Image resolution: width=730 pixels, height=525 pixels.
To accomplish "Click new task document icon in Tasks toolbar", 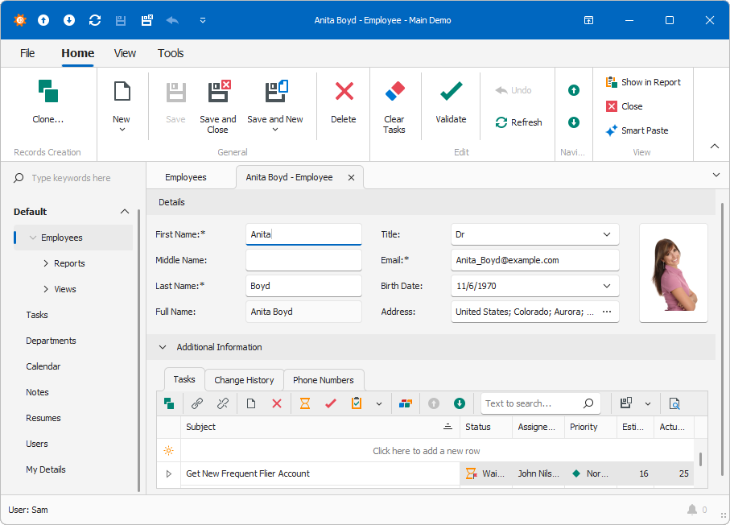I will (251, 403).
